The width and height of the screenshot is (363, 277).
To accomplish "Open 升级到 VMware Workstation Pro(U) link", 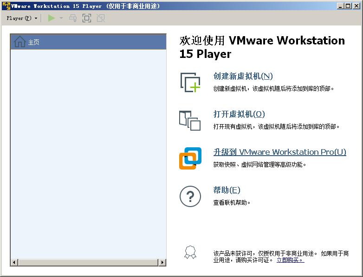I will click(x=279, y=152).
